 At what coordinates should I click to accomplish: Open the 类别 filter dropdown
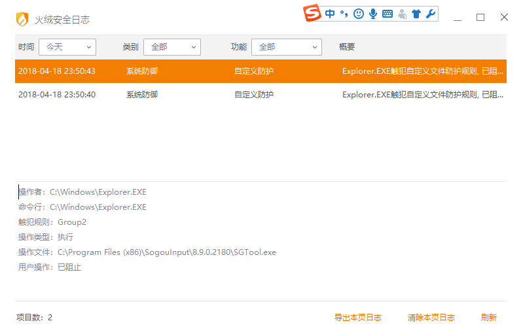[x=171, y=47]
